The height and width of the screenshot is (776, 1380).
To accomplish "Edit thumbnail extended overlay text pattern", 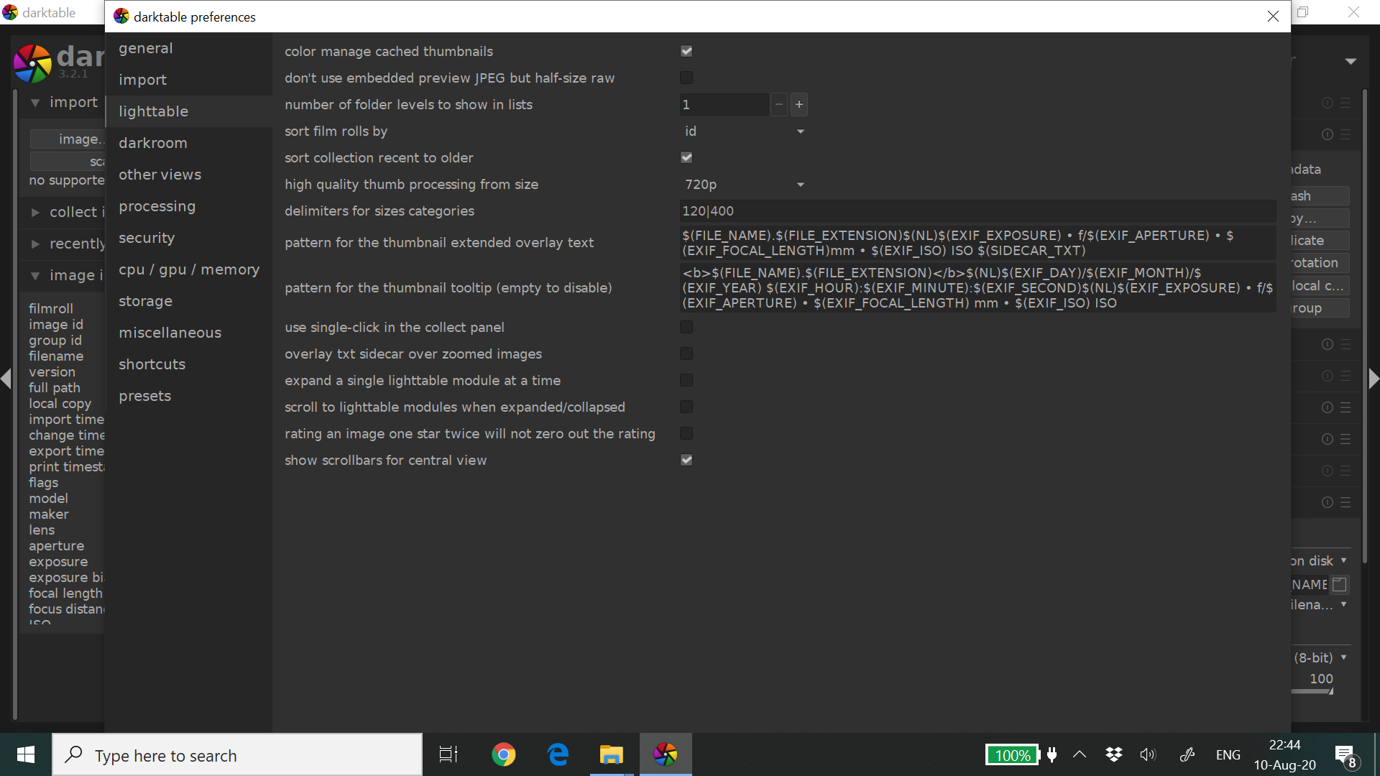I will click(977, 243).
